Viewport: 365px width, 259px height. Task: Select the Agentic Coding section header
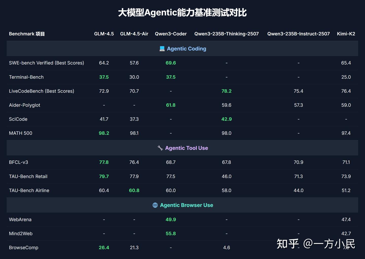pyautogui.click(x=186, y=49)
